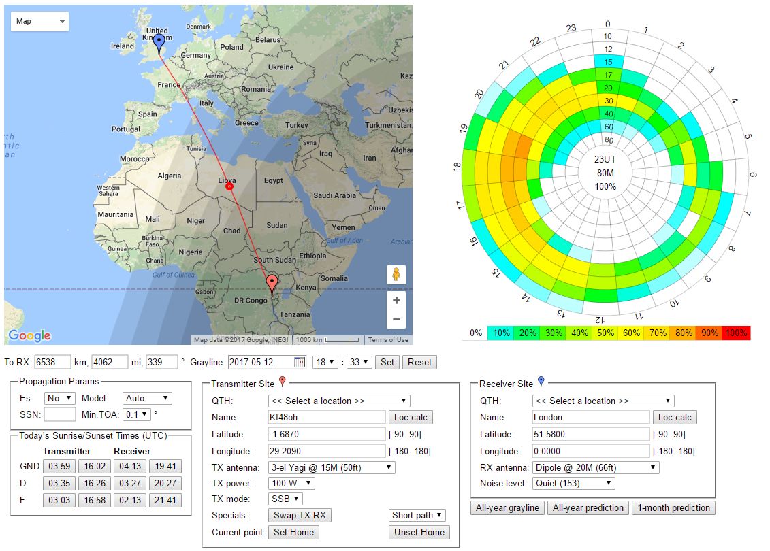Zoom in on the map
Image resolution: width=770 pixels, height=551 pixels.
pyautogui.click(x=396, y=300)
